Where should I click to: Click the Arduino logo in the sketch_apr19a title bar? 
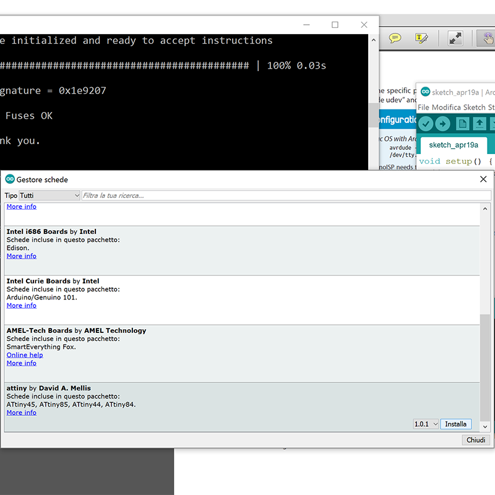pyautogui.click(x=425, y=92)
